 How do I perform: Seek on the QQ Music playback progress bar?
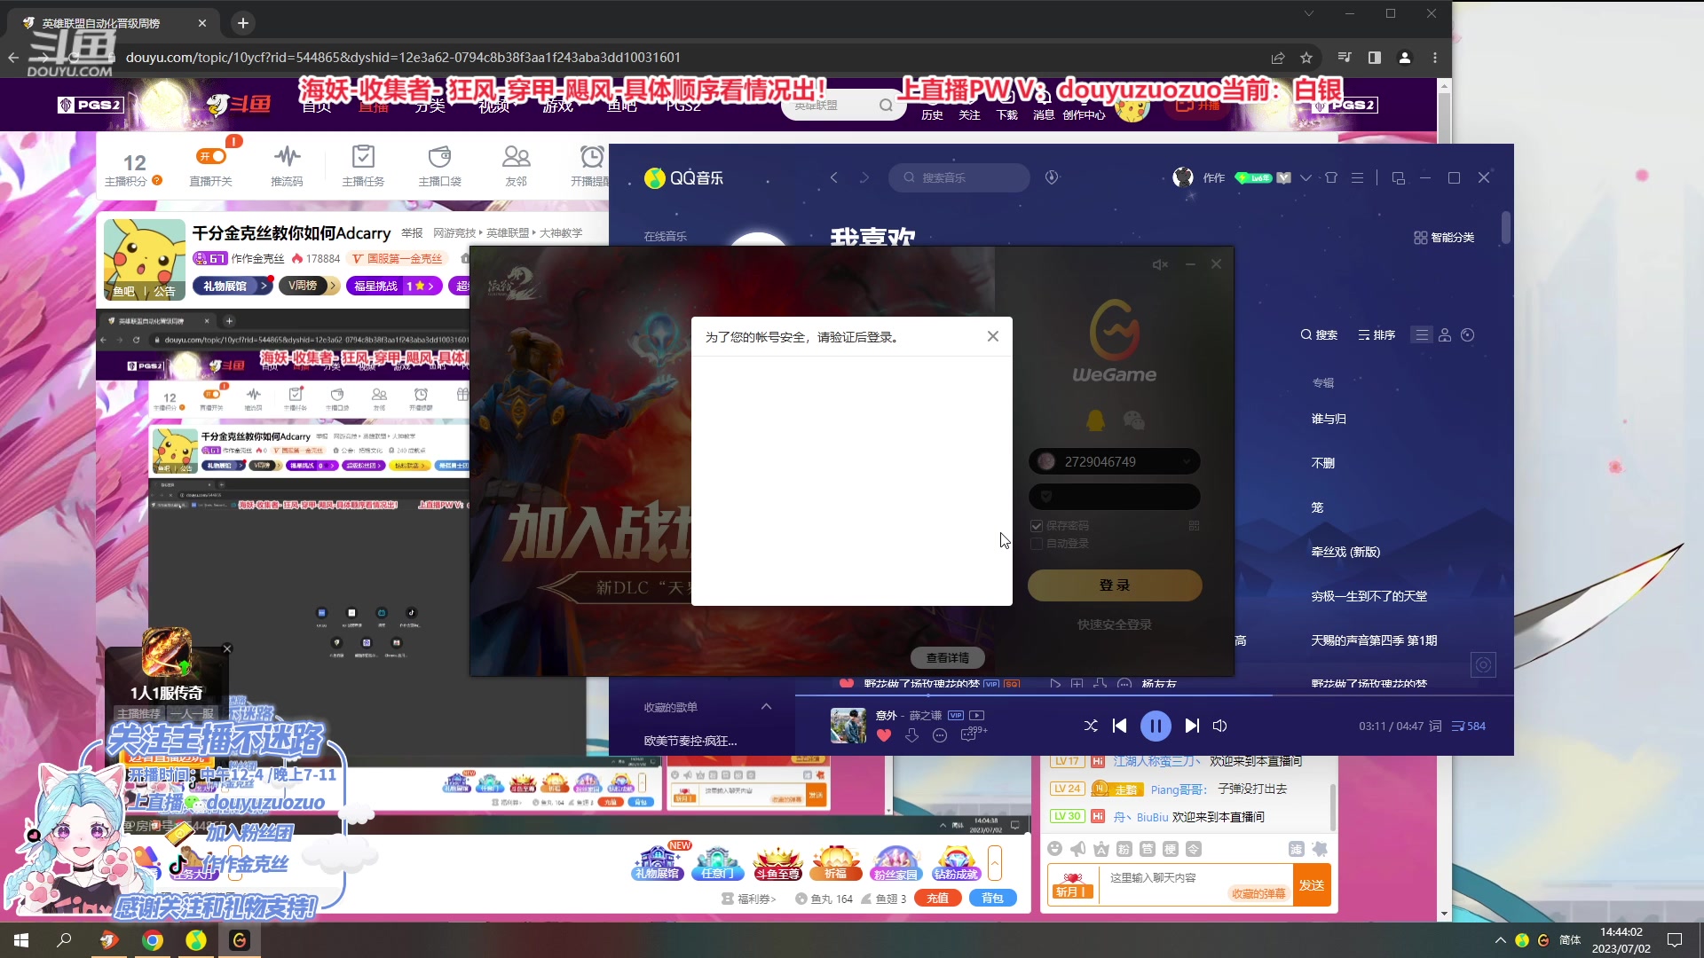[x=1154, y=695]
